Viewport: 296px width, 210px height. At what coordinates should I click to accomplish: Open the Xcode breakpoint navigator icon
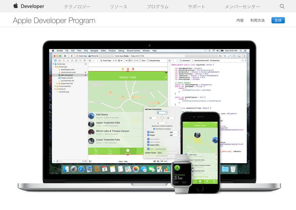[x=81, y=61]
